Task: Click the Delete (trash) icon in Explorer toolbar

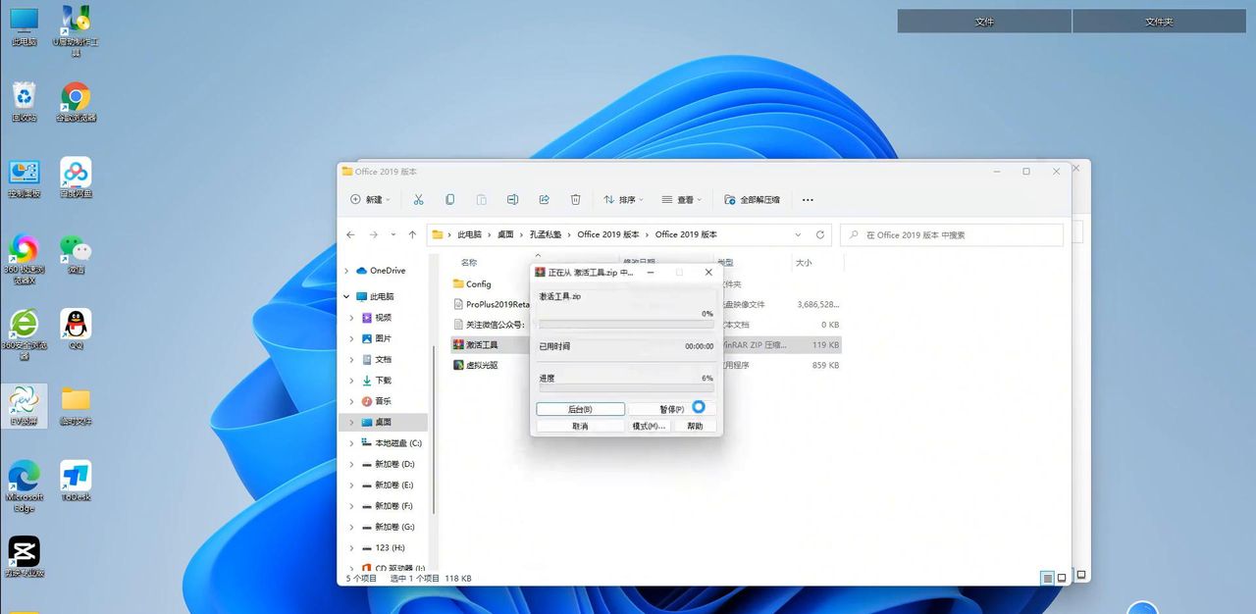Action: coord(576,199)
